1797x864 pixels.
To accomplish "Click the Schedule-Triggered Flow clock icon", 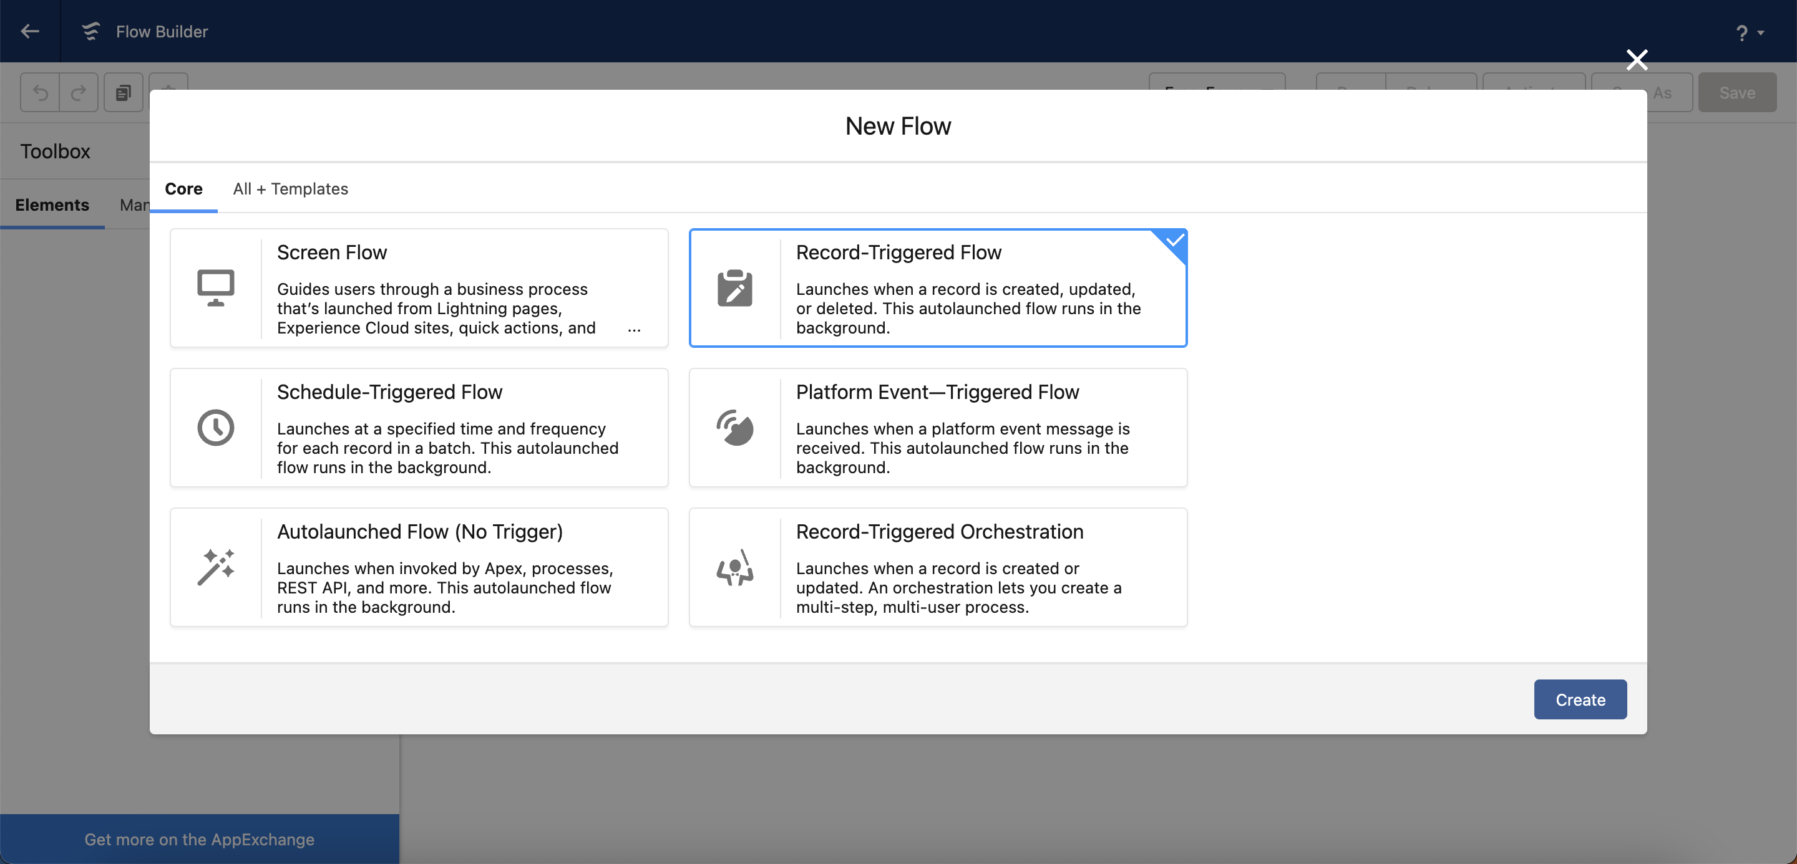I will [215, 427].
